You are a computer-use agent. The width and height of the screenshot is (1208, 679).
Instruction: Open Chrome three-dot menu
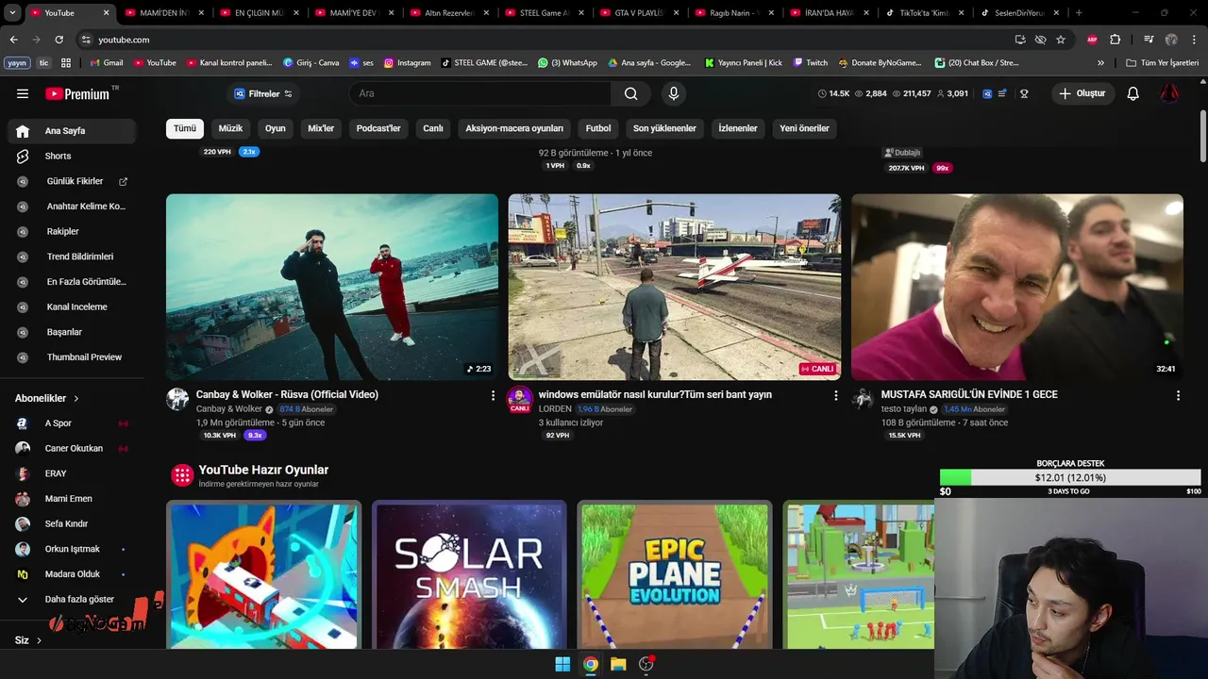[x=1194, y=40]
